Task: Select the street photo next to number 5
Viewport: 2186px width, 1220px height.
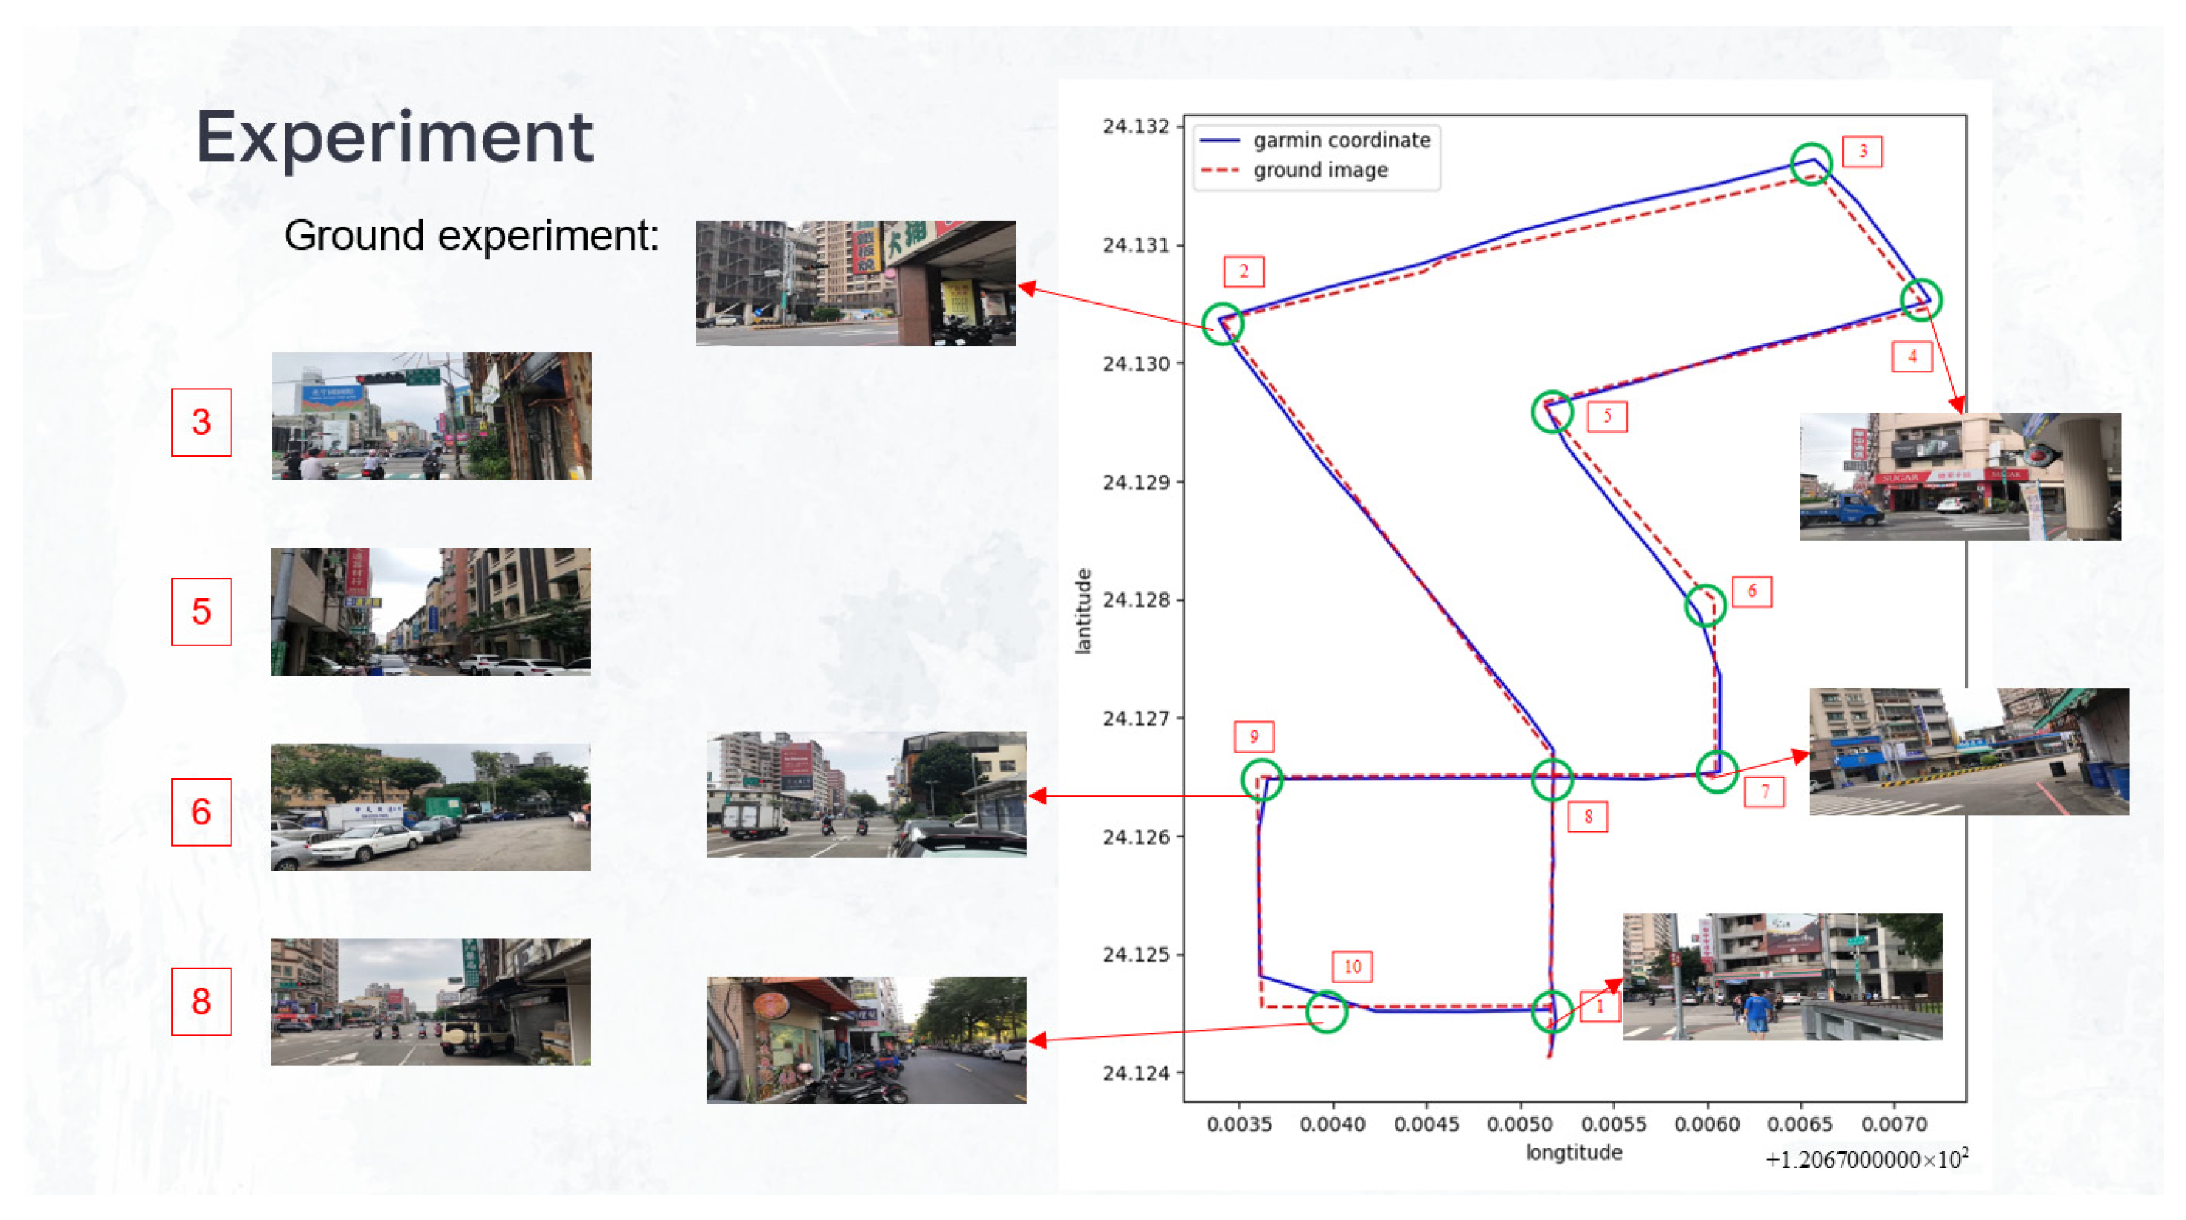Action: pos(430,612)
